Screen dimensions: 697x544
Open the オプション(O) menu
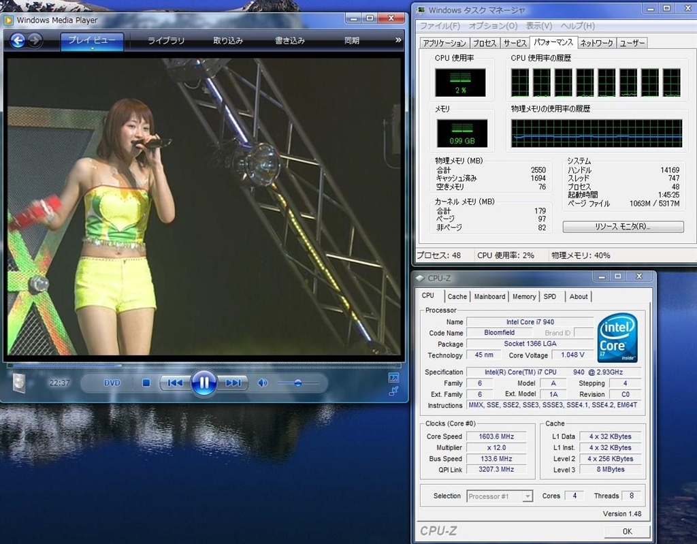click(x=493, y=26)
